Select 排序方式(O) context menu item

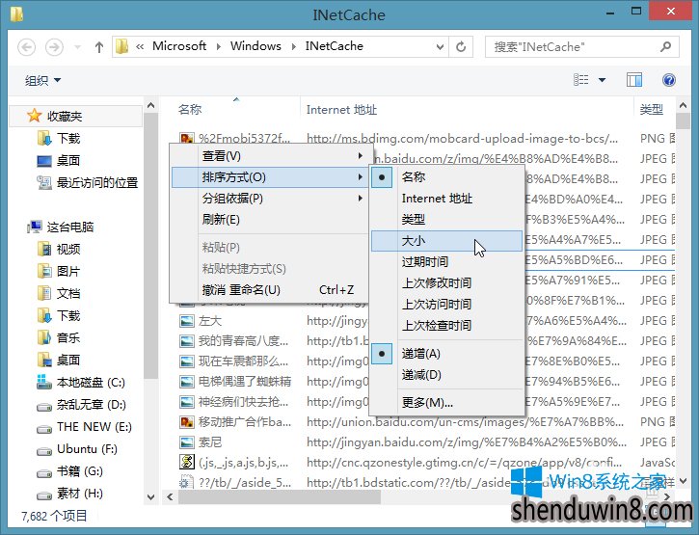click(269, 177)
